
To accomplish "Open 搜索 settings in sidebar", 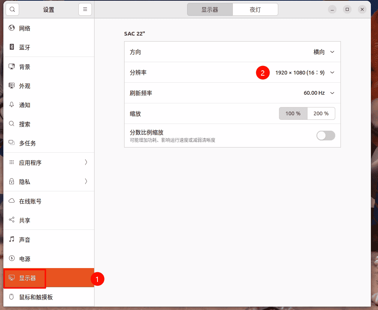I will [49, 124].
